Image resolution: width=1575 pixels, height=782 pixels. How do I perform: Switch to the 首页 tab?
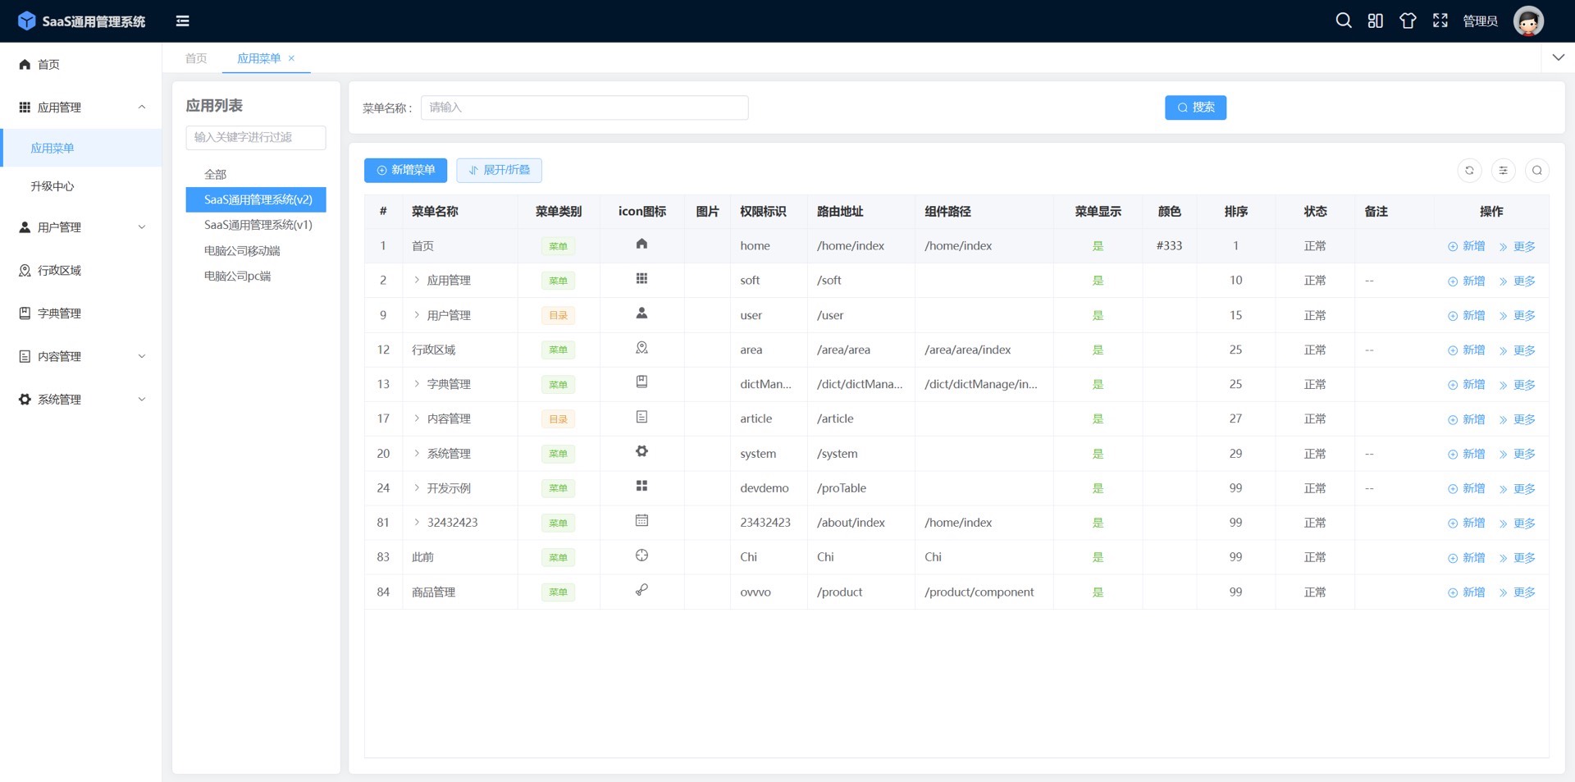pos(196,58)
